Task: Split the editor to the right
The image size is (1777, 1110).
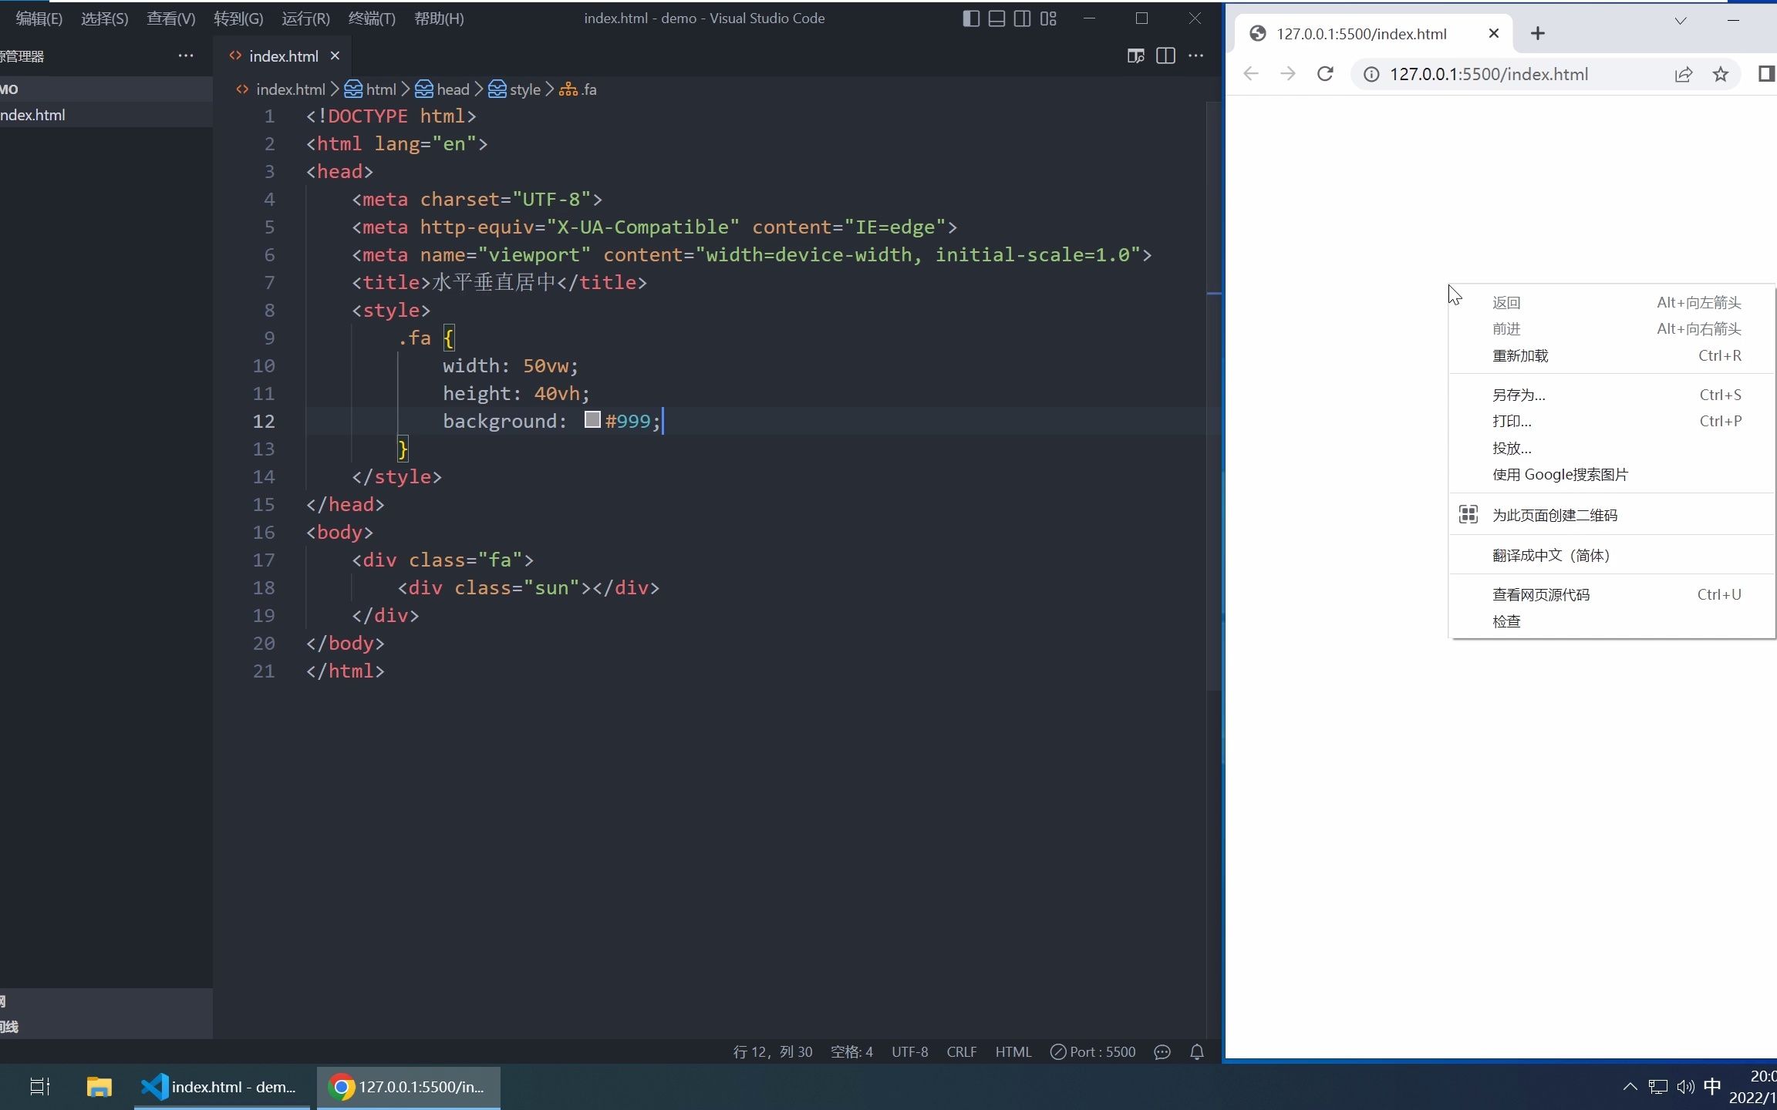Action: pyautogui.click(x=1165, y=55)
